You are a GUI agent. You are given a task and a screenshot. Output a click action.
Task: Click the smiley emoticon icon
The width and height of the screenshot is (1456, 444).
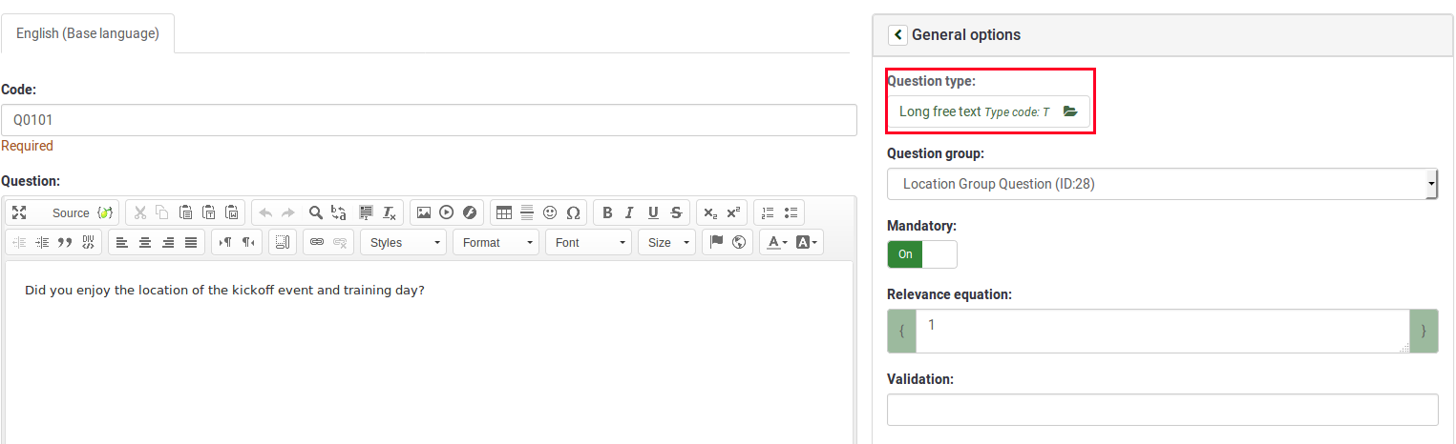pos(550,212)
